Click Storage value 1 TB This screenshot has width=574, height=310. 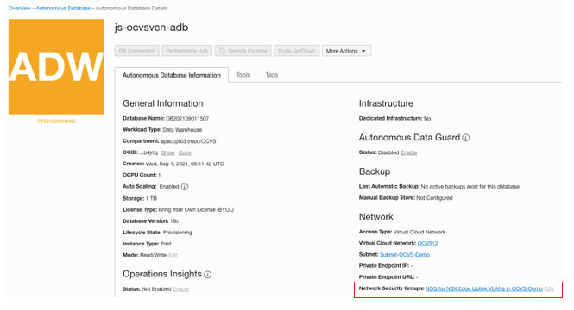(151, 199)
